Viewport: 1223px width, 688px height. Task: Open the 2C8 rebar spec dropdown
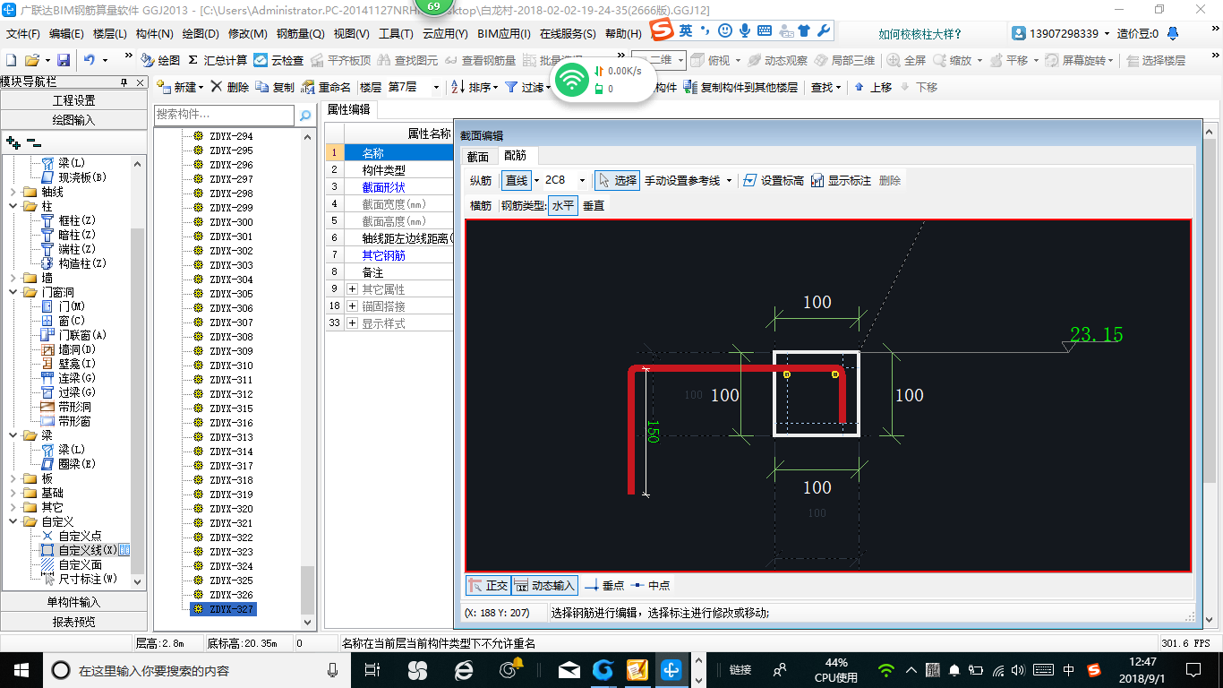point(582,180)
